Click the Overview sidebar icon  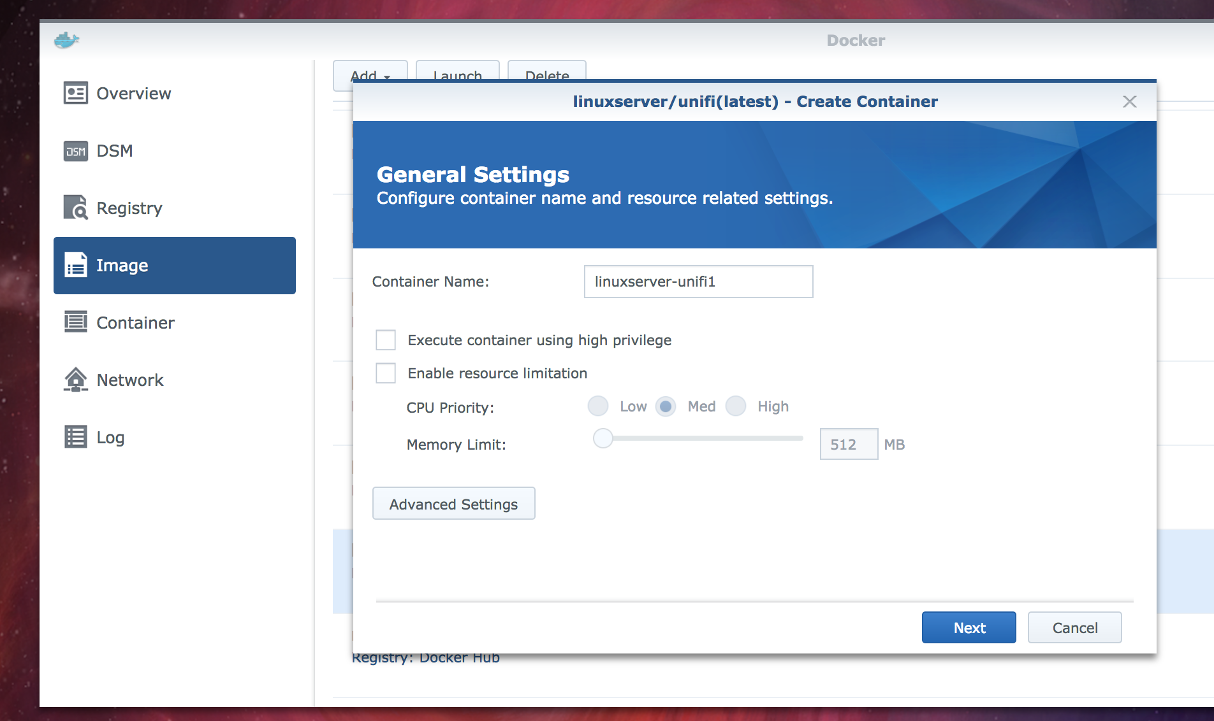75,93
